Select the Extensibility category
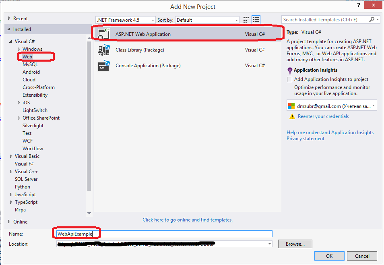Image resolution: width=384 pixels, height=265 pixels. 35,95
